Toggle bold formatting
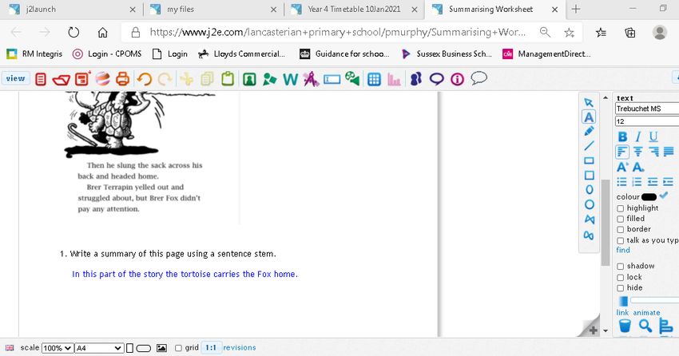Image resolution: width=679 pixels, height=356 pixels. [x=622, y=136]
